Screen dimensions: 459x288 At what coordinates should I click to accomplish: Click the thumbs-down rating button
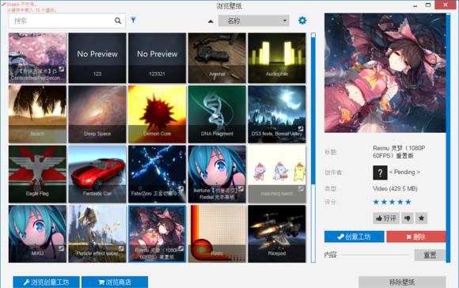tap(408, 218)
